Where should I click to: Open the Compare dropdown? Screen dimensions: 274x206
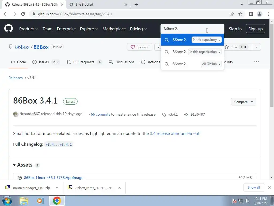point(243,102)
